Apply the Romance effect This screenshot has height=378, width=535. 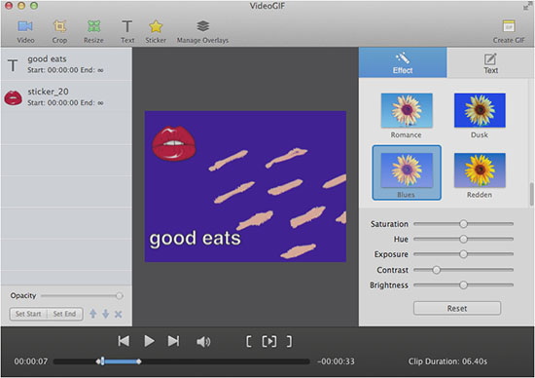pyautogui.click(x=407, y=115)
